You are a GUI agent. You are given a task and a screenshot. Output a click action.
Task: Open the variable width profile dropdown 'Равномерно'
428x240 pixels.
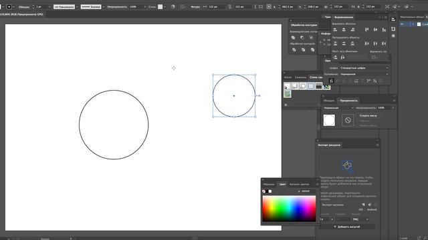coord(77,7)
